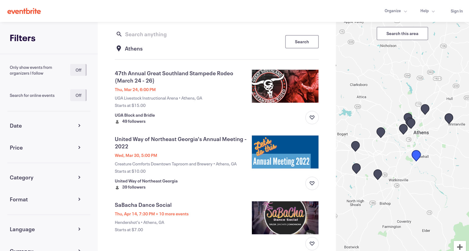Zoom in the map with plus button
Image resolution: width=469 pixels, height=251 pixels.
pos(460,247)
